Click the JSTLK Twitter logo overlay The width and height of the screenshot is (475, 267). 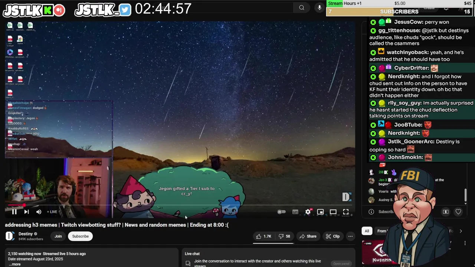tap(103, 10)
